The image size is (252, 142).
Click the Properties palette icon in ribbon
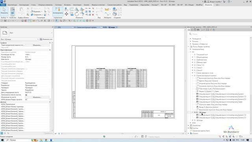(x=12, y=14)
